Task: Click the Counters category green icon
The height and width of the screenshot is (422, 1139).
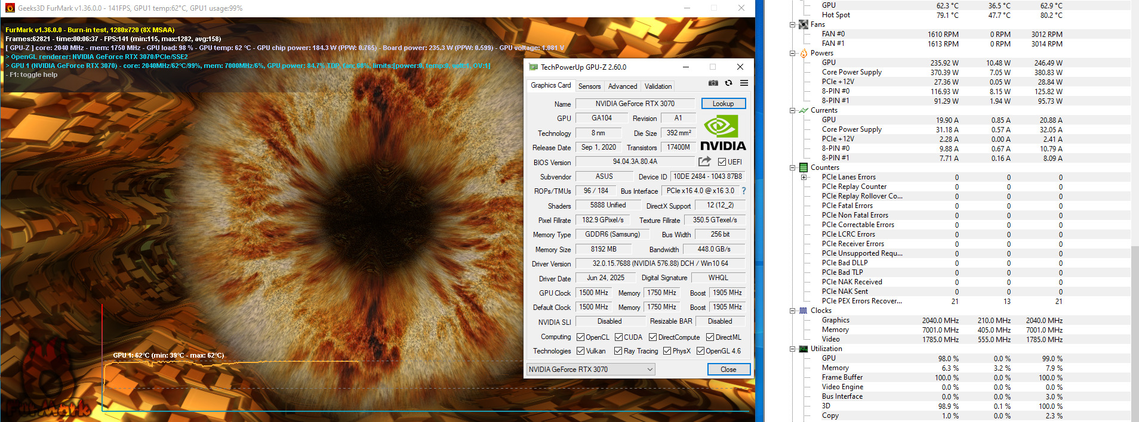Action: coord(804,167)
